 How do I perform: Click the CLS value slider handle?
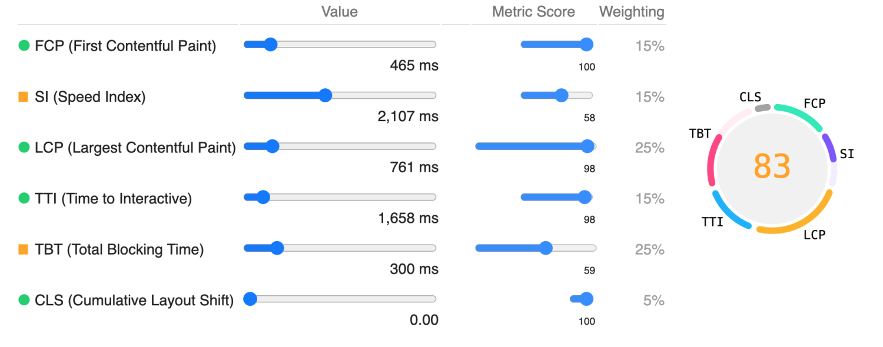(250, 299)
